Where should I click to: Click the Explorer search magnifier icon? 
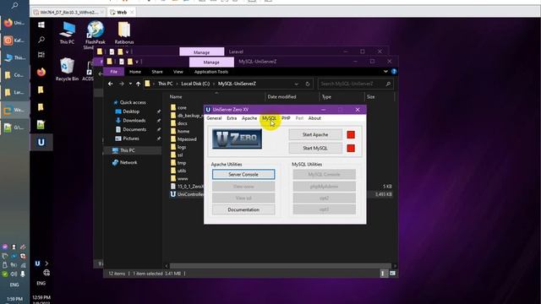coord(388,84)
